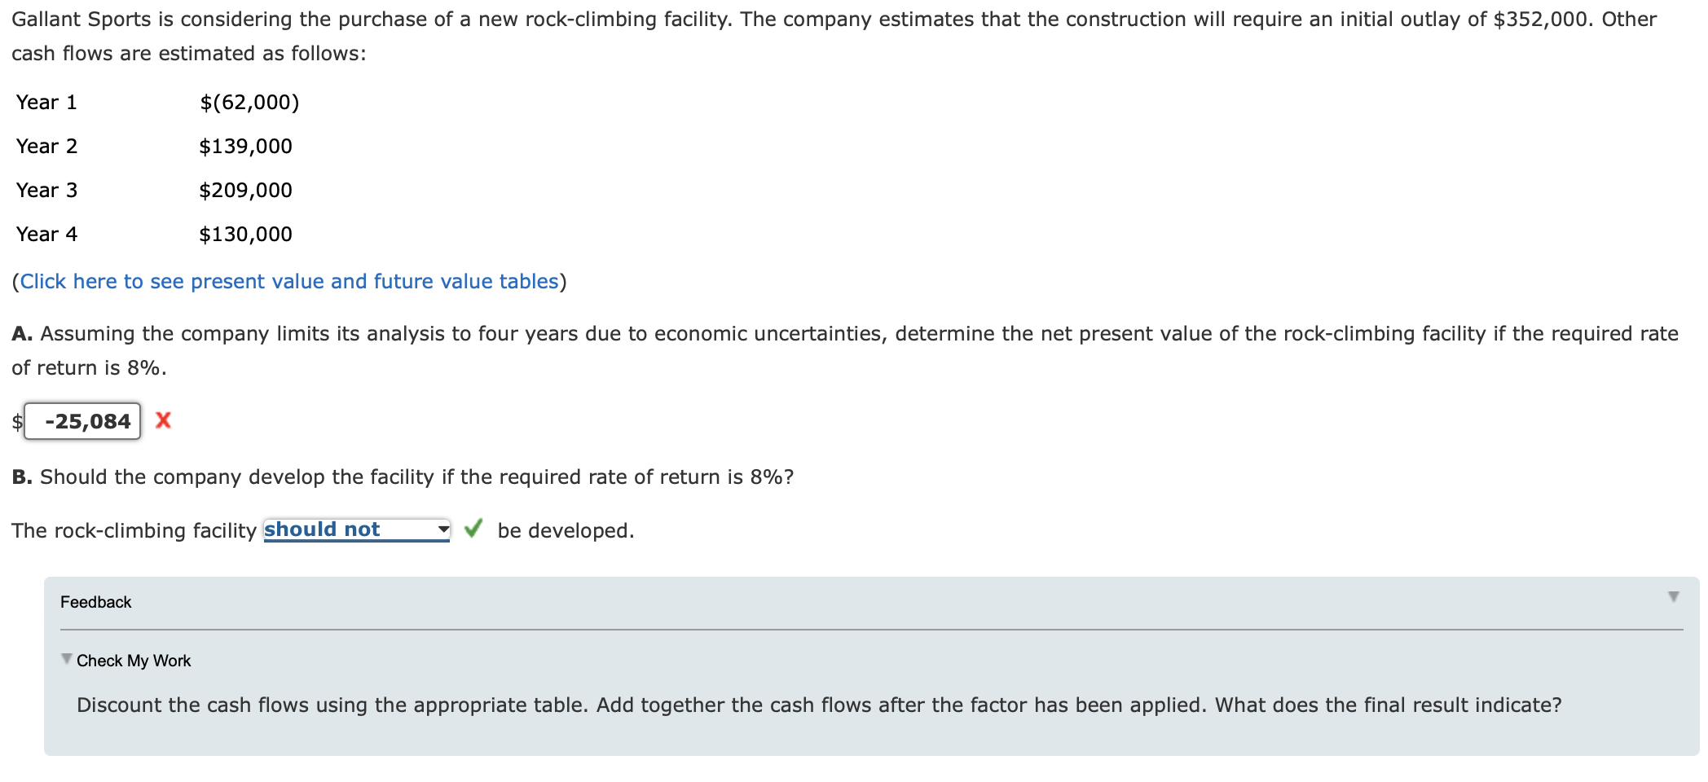This screenshot has width=1708, height=782.
Task: Click the small arrow on the should not dropdown
Action: (x=442, y=529)
